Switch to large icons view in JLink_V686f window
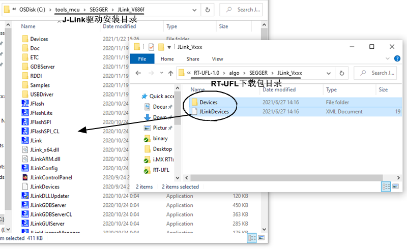The image size is (407, 251). [x=261, y=238]
